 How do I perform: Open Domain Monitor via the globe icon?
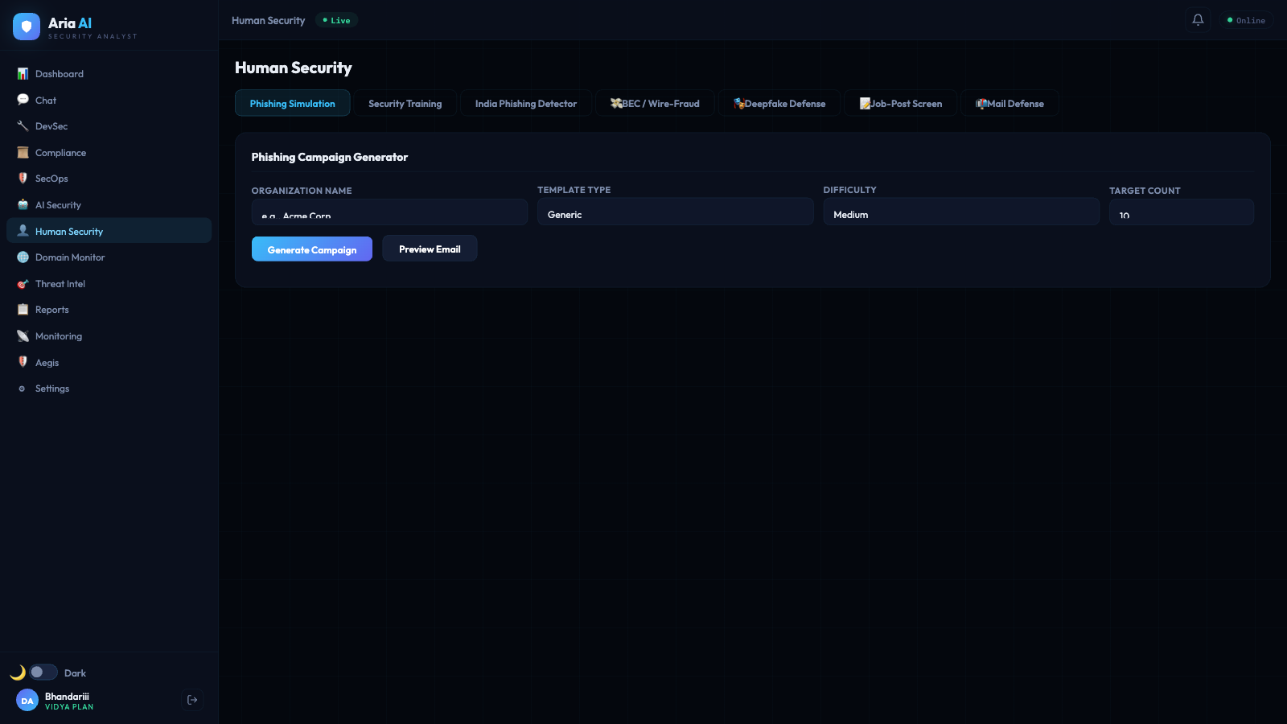[x=23, y=257]
